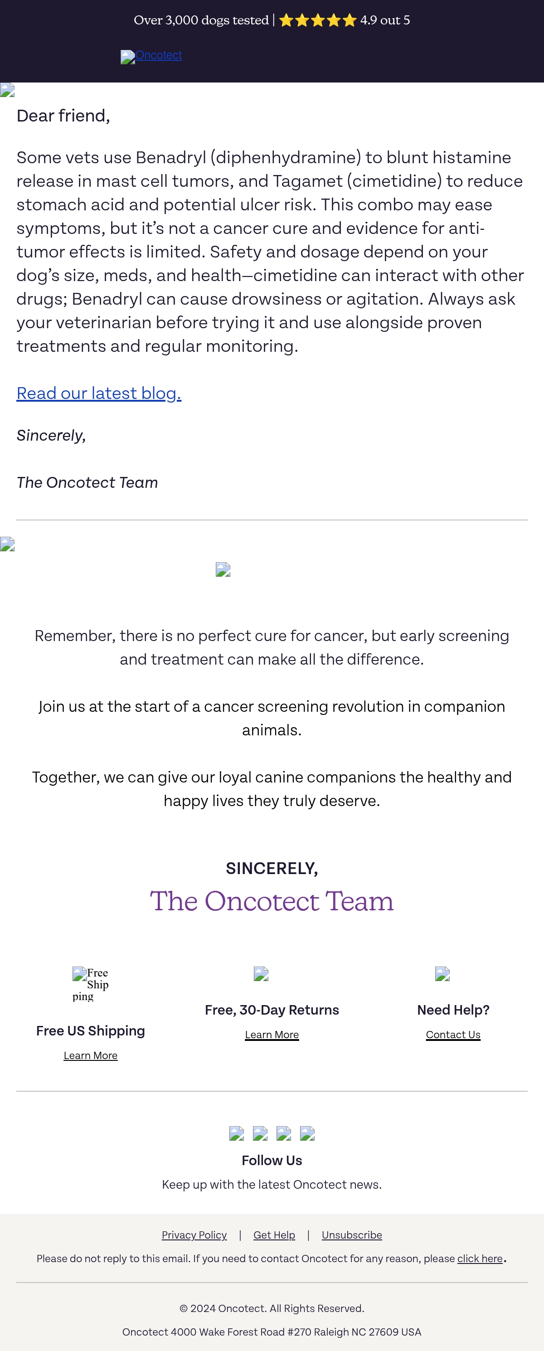Click the third social media icon
Image resolution: width=544 pixels, height=1351 pixels.
tap(284, 1133)
